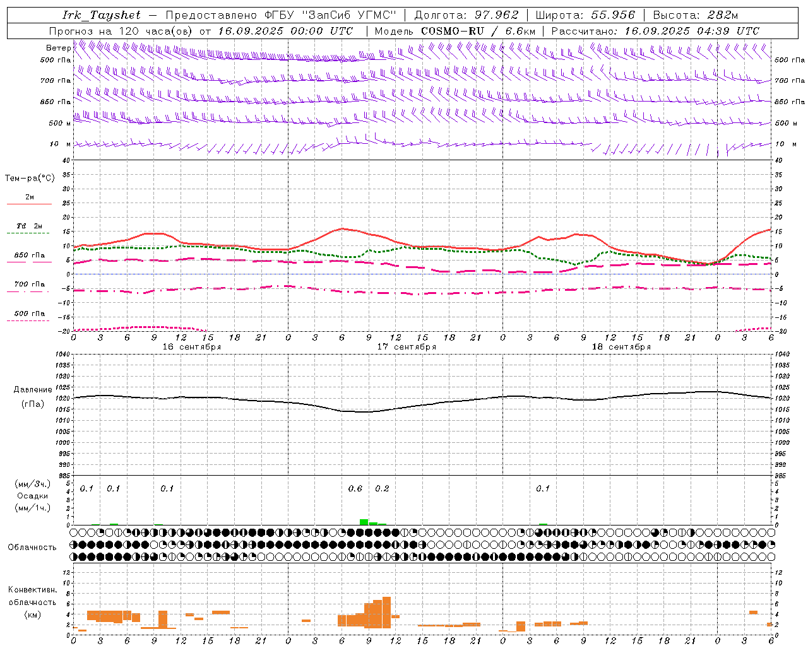Click the computed time Рассчитано: 16.09.2025 04:39 UTC
The image size is (808, 646).
pyautogui.click(x=655, y=31)
